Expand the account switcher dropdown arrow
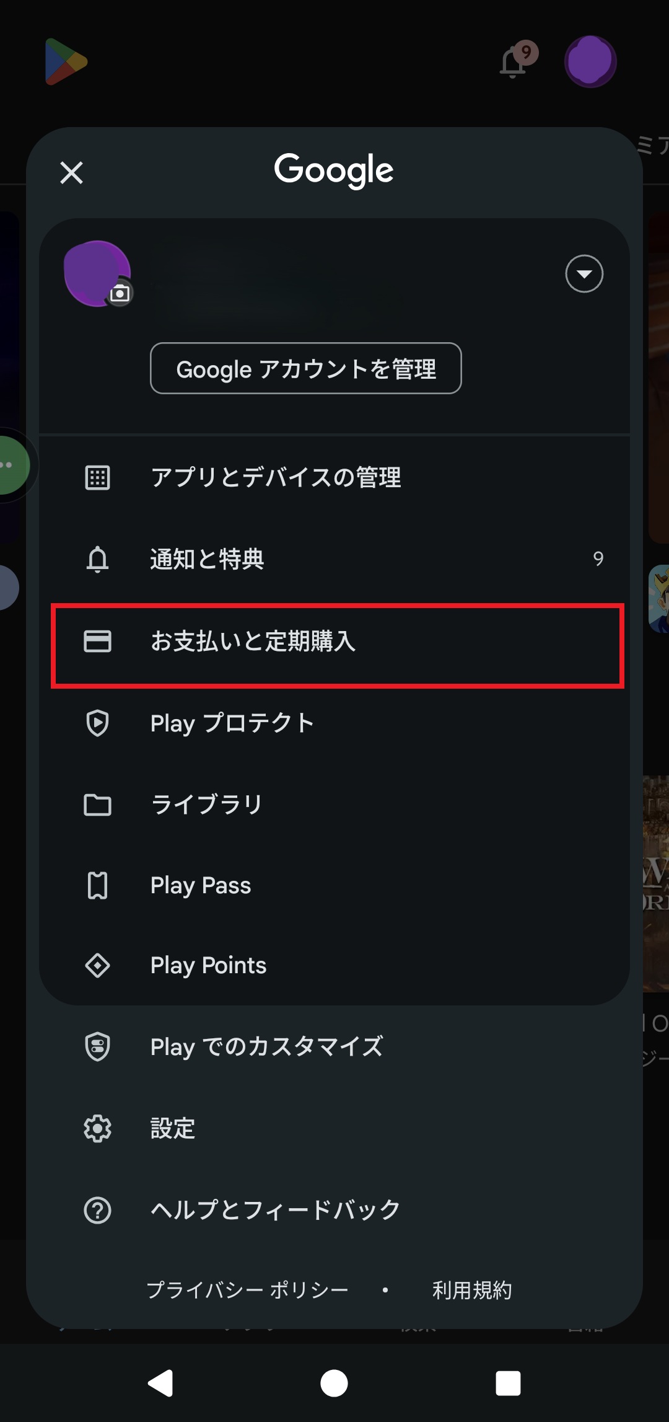The width and height of the screenshot is (669, 1422). [x=584, y=273]
